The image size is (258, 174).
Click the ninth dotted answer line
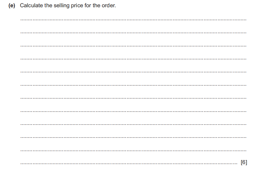click(133, 124)
